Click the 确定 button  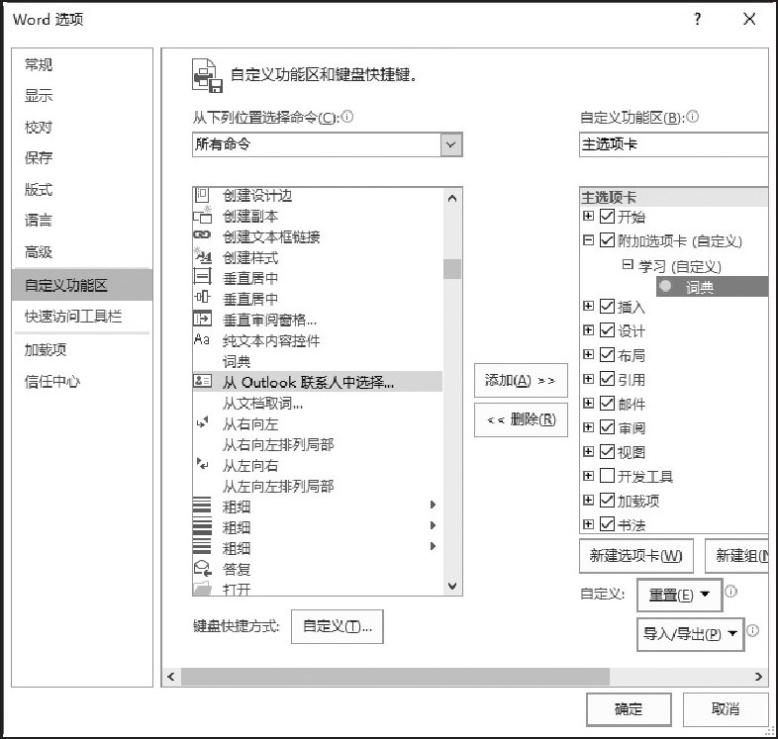(x=629, y=709)
